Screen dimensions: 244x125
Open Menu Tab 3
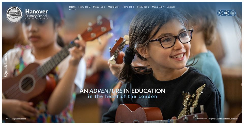(x=99, y=7)
